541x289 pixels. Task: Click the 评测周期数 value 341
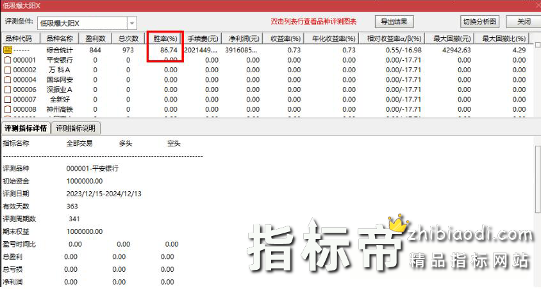[74, 219]
